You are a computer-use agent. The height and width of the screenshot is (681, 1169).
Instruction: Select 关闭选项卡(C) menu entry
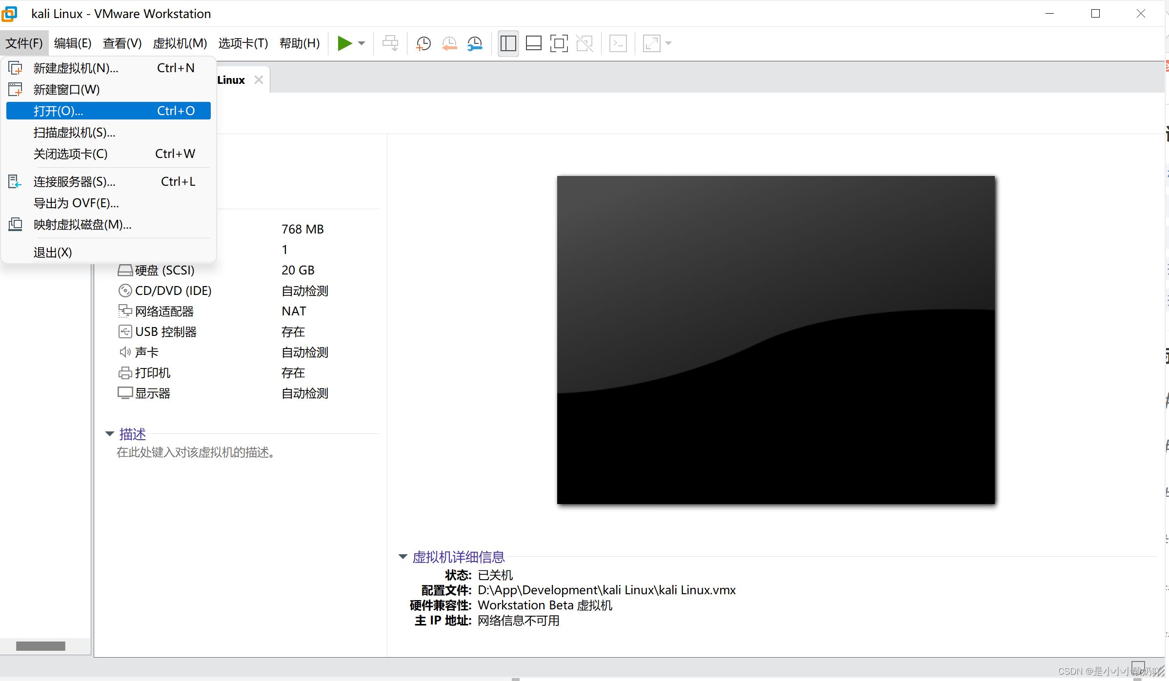tap(108, 154)
